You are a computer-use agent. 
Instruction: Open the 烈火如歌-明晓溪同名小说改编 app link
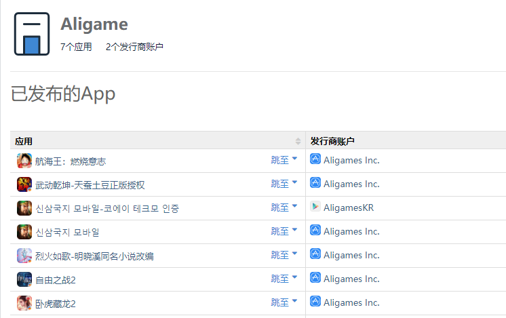click(94, 256)
